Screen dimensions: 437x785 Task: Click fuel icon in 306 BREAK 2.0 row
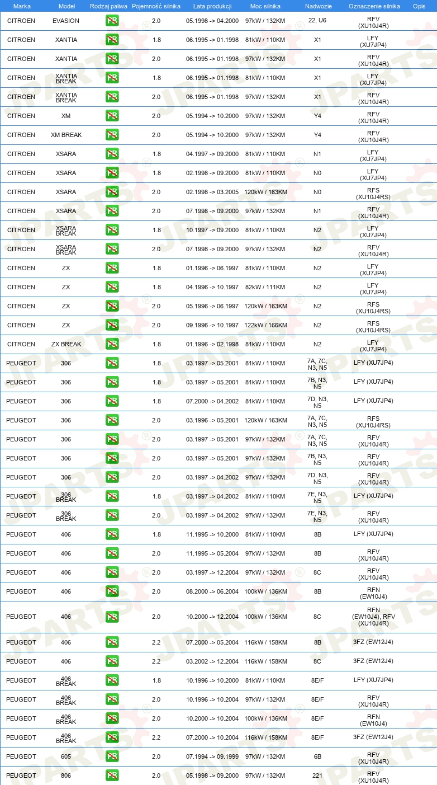click(112, 515)
